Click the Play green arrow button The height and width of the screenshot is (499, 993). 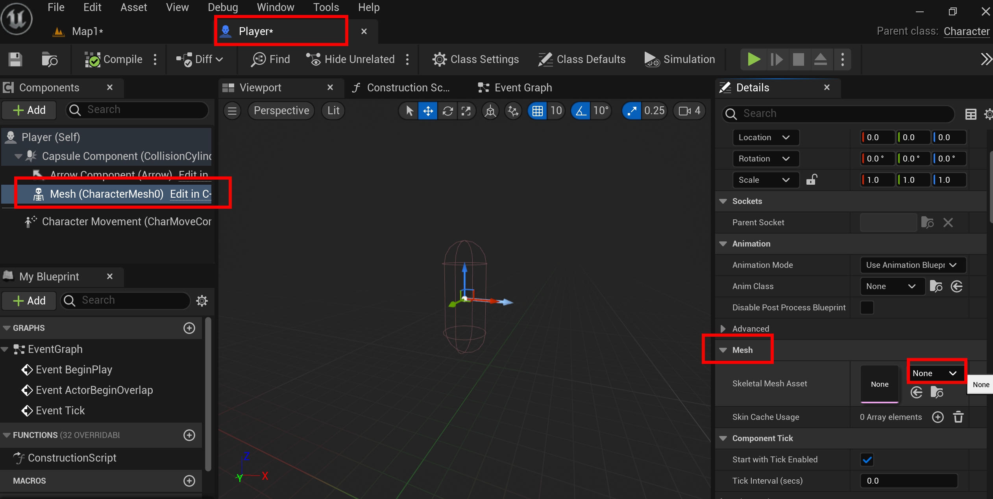pos(753,59)
